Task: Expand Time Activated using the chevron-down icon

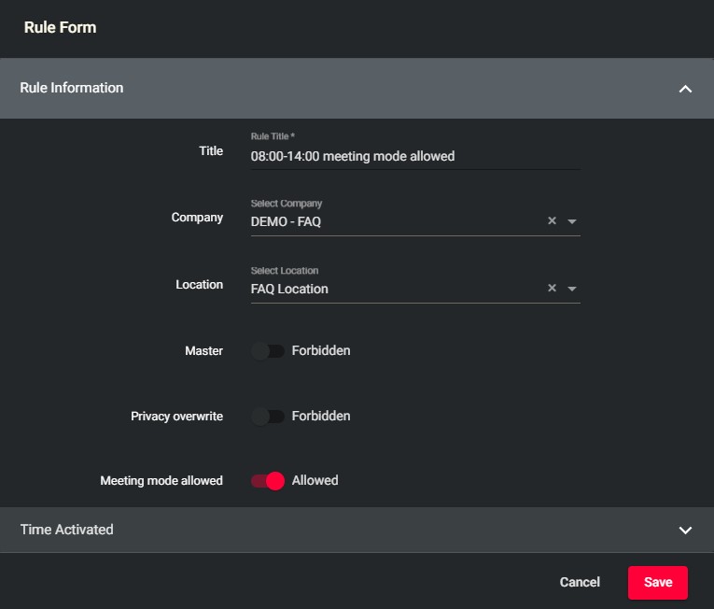Action: click(685, 530)
